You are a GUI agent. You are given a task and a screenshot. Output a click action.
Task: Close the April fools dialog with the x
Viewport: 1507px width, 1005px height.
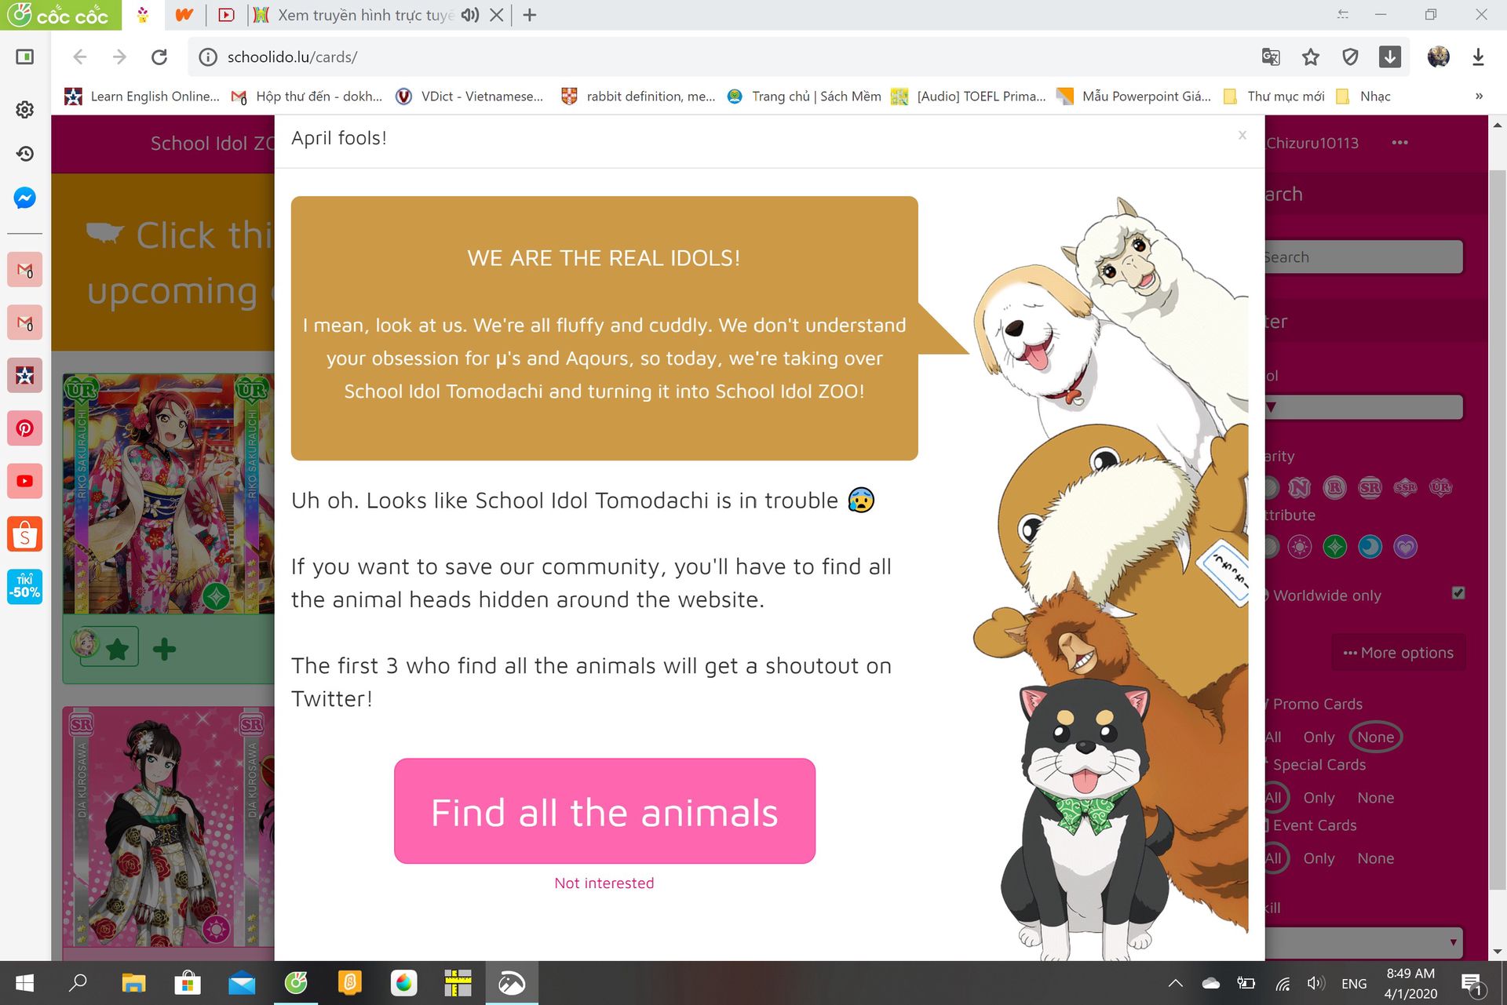pyautogui.click(x=1242, y=136)
